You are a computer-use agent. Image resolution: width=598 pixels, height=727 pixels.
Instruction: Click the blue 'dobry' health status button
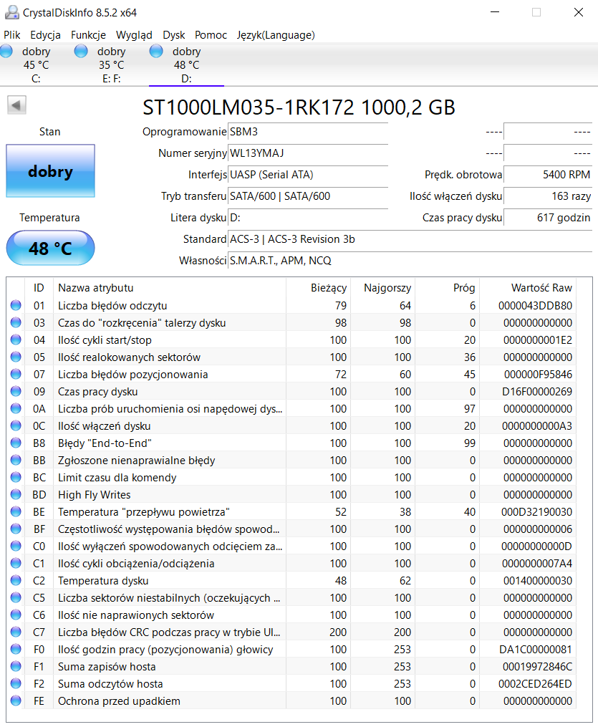click(50, 171)
